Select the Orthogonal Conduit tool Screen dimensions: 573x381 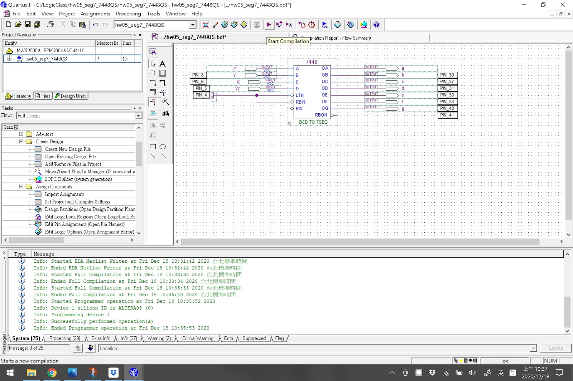point(153,92)
